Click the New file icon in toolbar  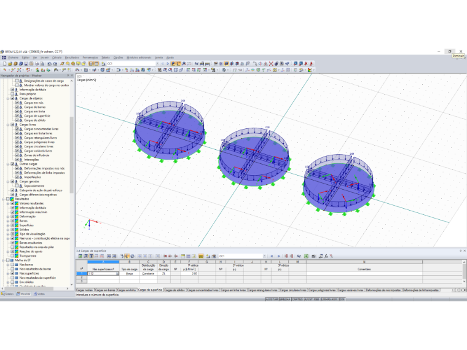[4, 64]
